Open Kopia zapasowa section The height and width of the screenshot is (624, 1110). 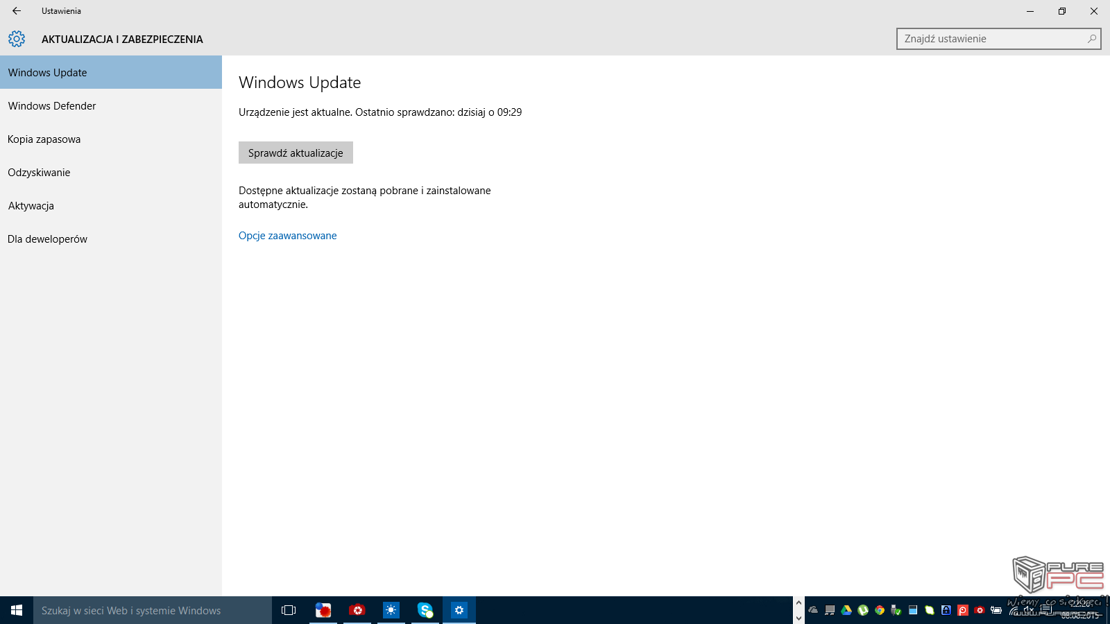click(x=111, y=139)
